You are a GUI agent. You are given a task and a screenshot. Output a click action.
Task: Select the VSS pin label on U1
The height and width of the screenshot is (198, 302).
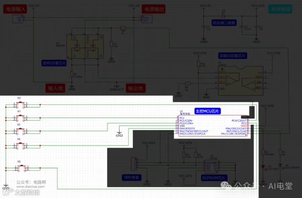[x=182, y=126]
